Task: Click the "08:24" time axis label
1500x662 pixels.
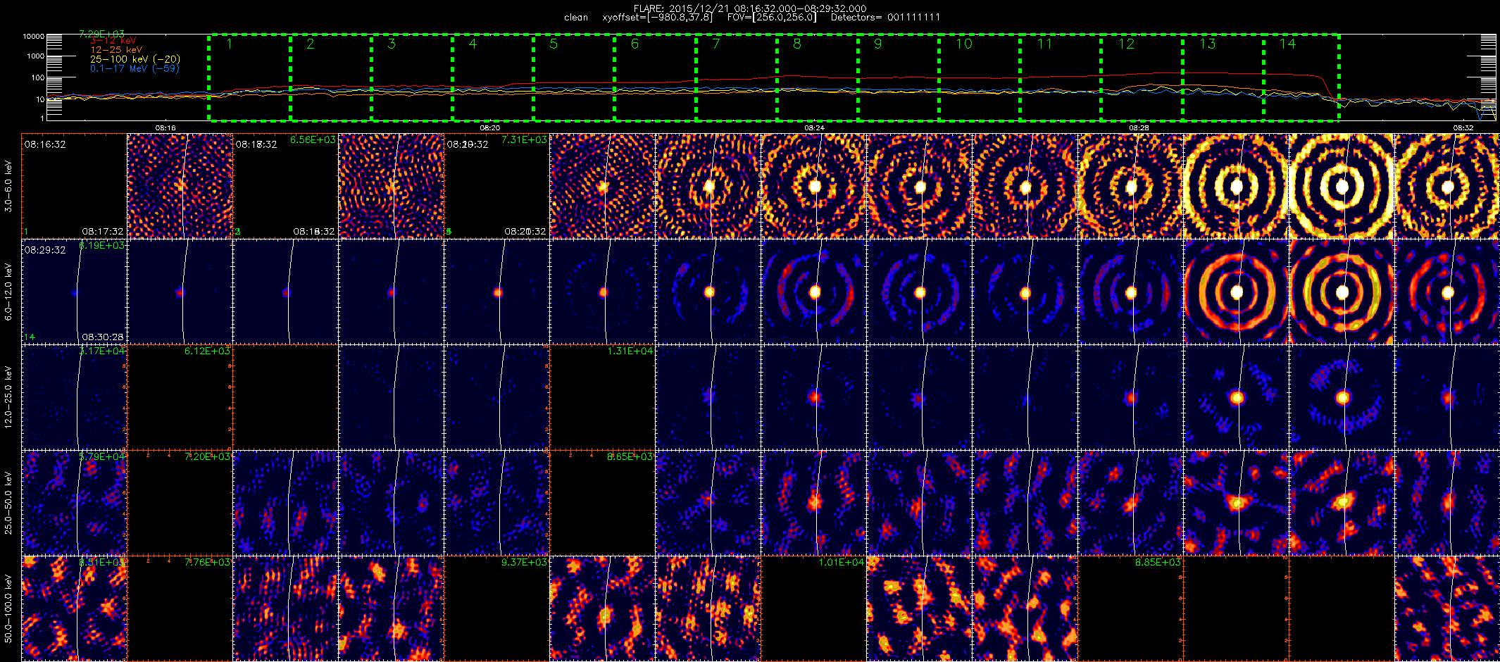Action: coord(814,127)
